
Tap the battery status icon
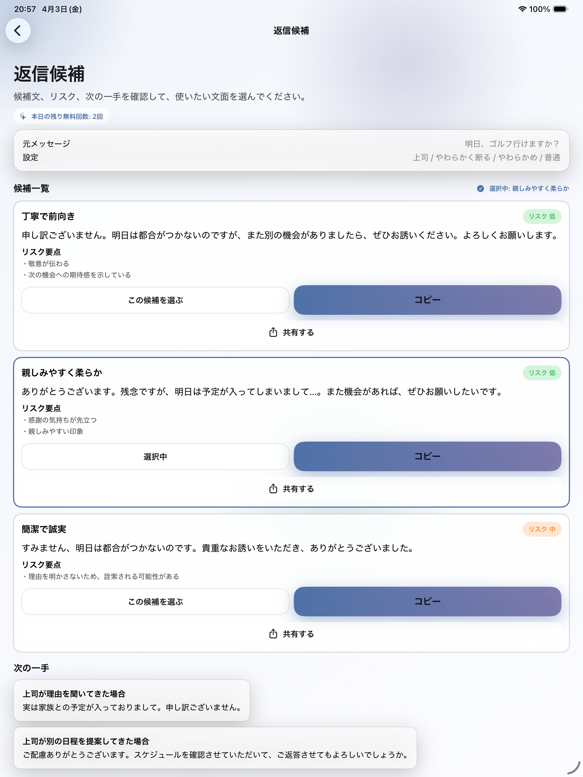point(560,9)
